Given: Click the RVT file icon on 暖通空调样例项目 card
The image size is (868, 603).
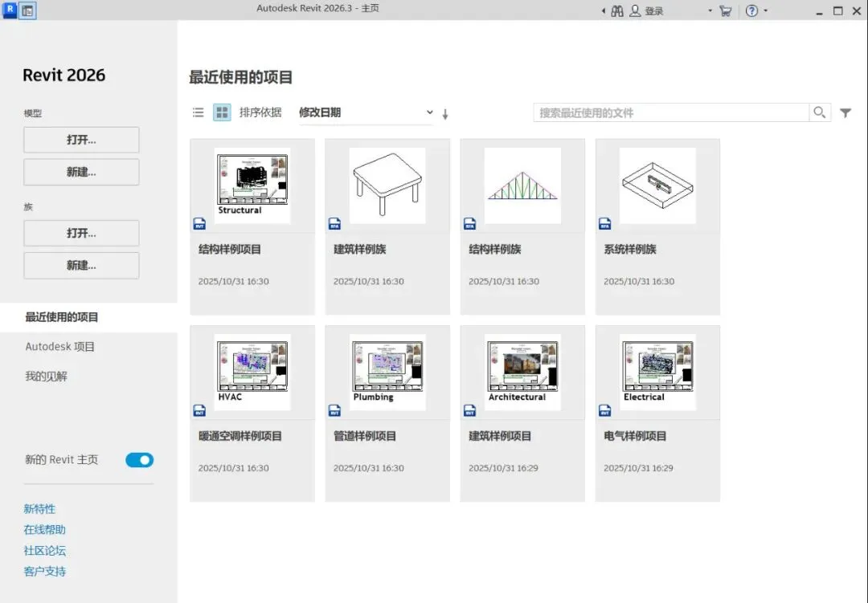Looking at the screenshot, I should [x=199, y=410].
